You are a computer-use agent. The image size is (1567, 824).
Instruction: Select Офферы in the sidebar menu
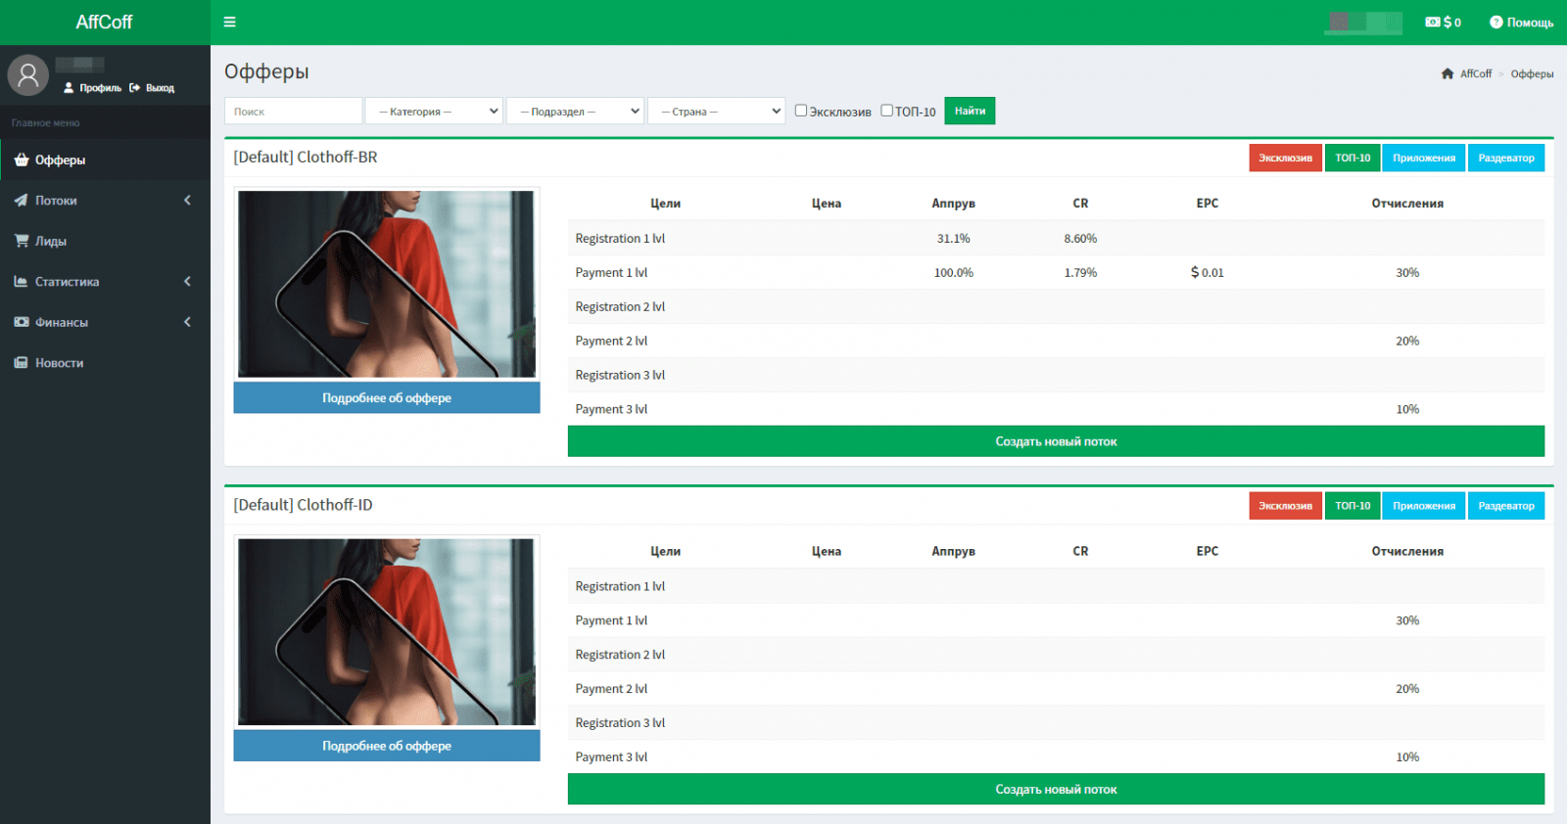(60, 160)
